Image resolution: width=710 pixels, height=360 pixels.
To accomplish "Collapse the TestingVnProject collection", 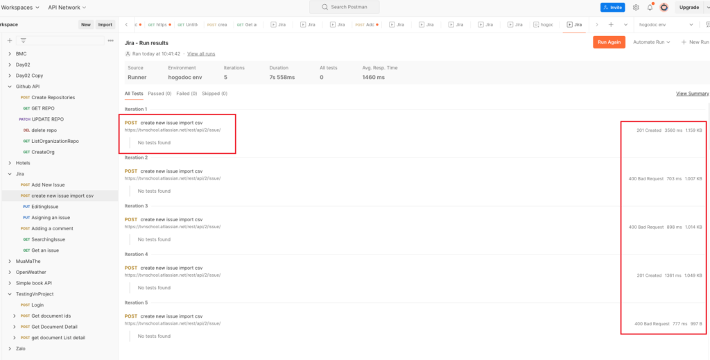I will point(10,294).
